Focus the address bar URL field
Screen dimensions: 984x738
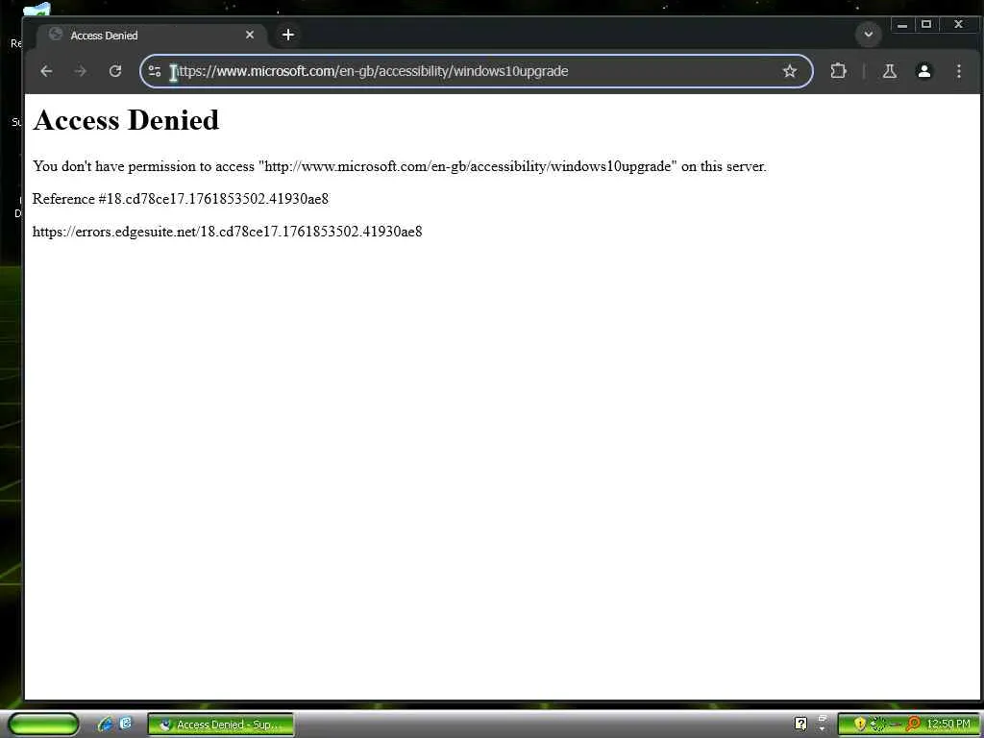pos(475,71)
